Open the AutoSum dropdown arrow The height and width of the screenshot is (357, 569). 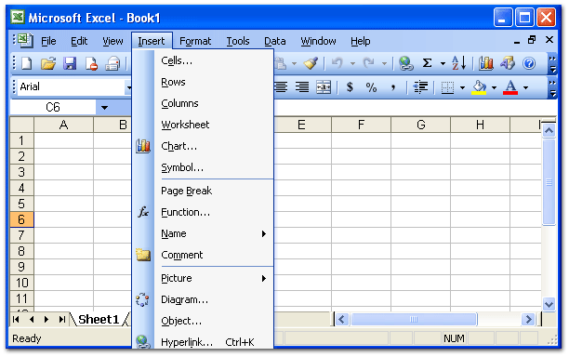[x=443, y=64]
